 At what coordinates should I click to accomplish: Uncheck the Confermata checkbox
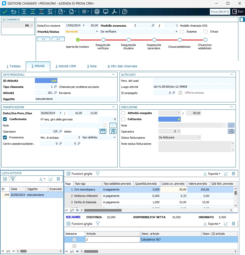pyautogui.click(x=5, y=119)
